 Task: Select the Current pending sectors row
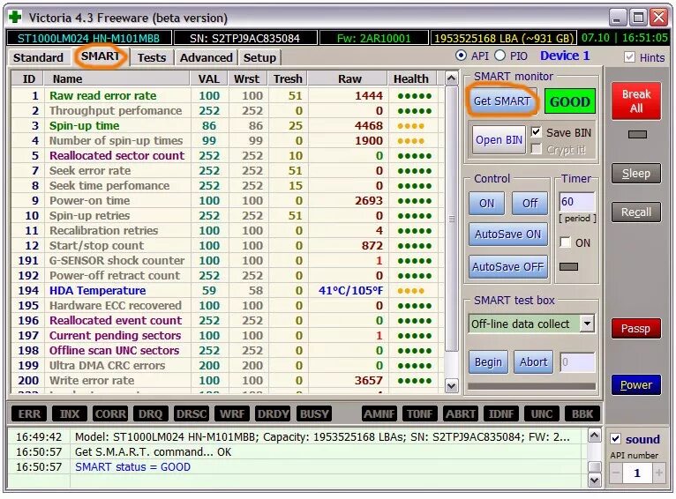coord(228,335)
